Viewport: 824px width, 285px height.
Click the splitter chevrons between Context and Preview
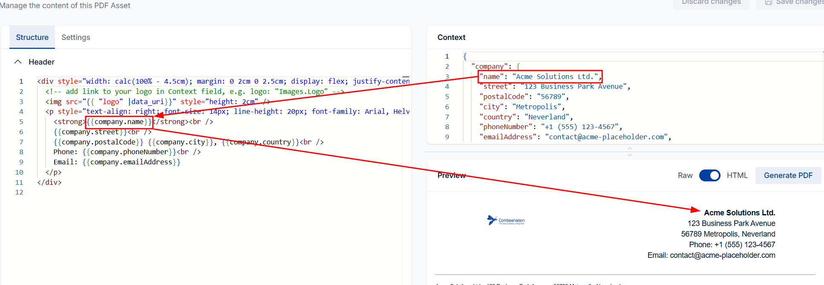point(629,152)
